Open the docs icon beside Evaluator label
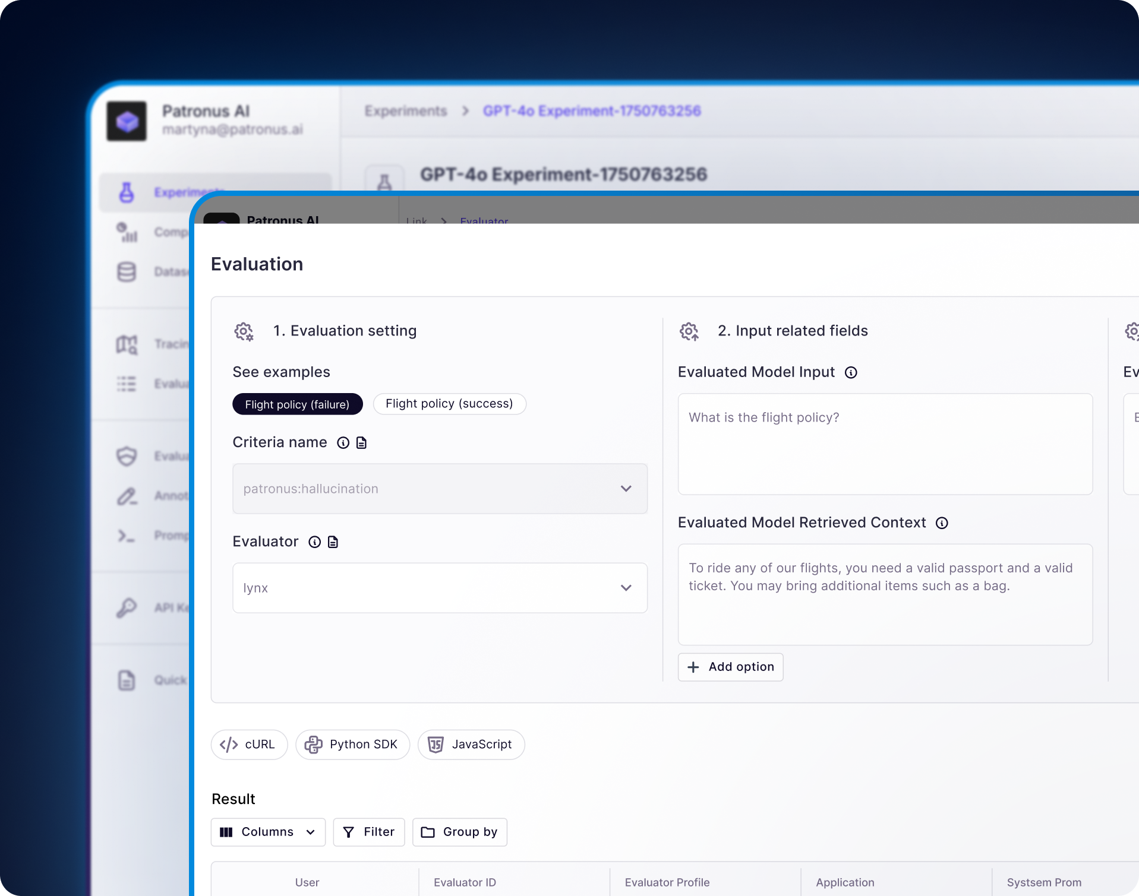Viewport: 1139px width, 896px height. click(x=333, y=542)
